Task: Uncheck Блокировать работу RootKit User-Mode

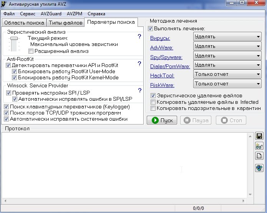Action: (x=14, y=71)
